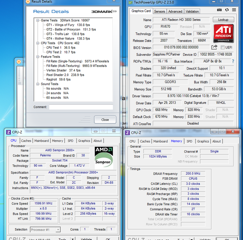The width and height of the screenshot is (243, 240).
Task: Open Caches tab in left CPU-Z window
Action: pos(26,141)
